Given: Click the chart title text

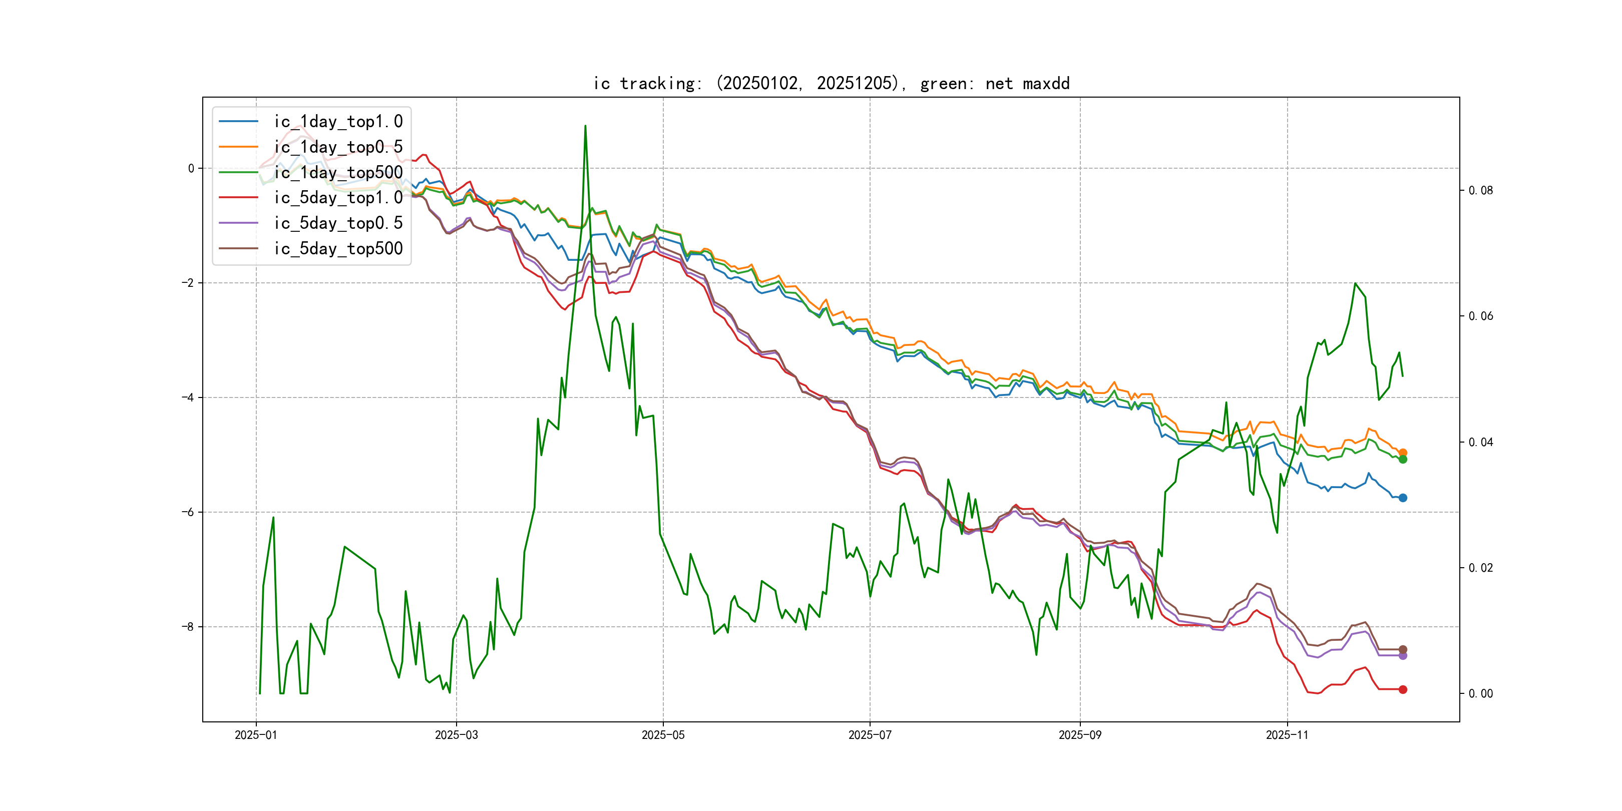Looking at the screenshot, I should 831,83.
